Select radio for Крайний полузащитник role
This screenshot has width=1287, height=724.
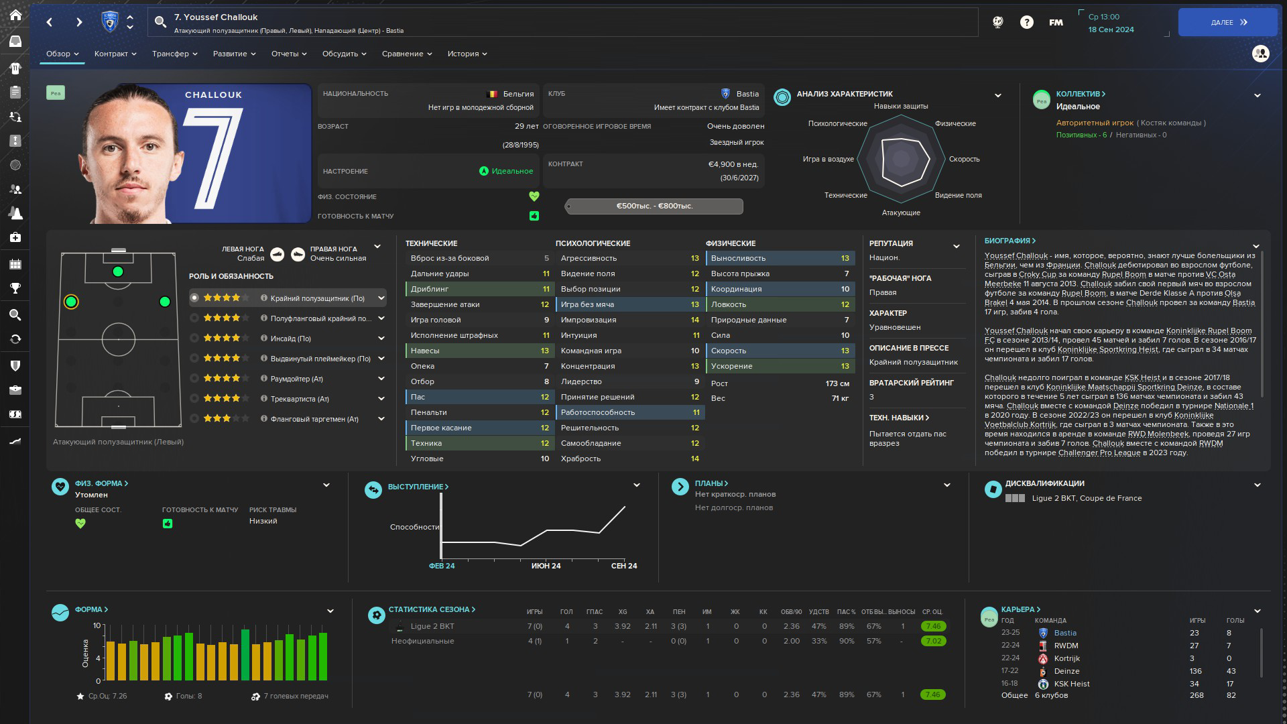[x=194, y=298]
